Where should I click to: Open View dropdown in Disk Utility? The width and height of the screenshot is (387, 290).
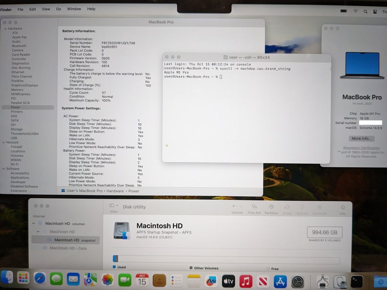[114, 208]
